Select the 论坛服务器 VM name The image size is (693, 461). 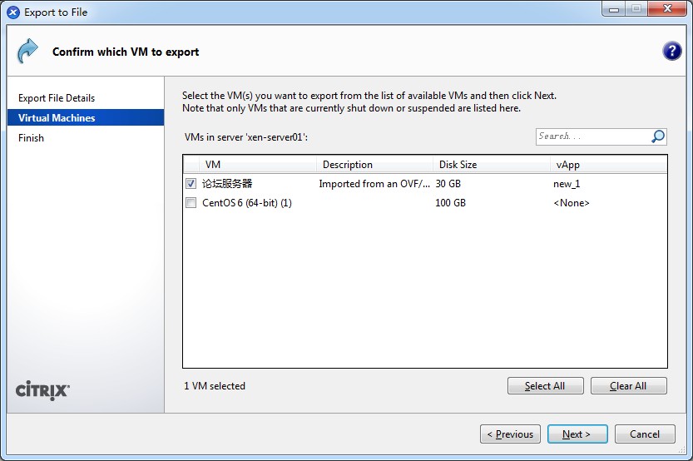227,183
